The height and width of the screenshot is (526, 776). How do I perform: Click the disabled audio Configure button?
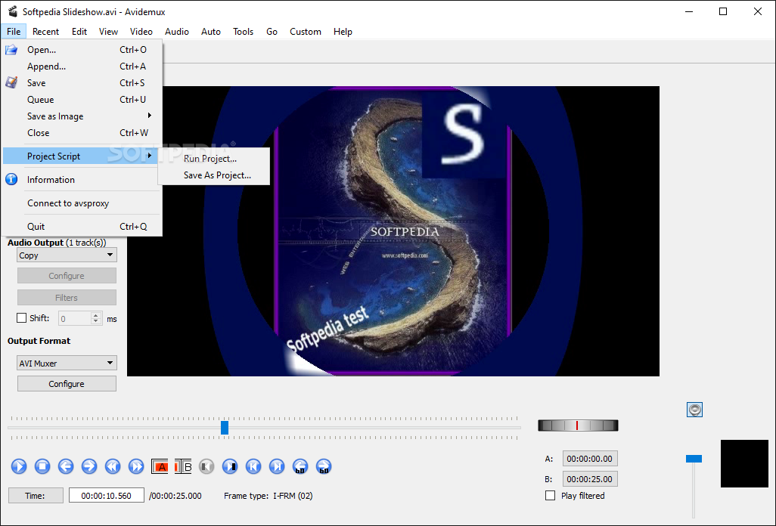click(67, 276)
